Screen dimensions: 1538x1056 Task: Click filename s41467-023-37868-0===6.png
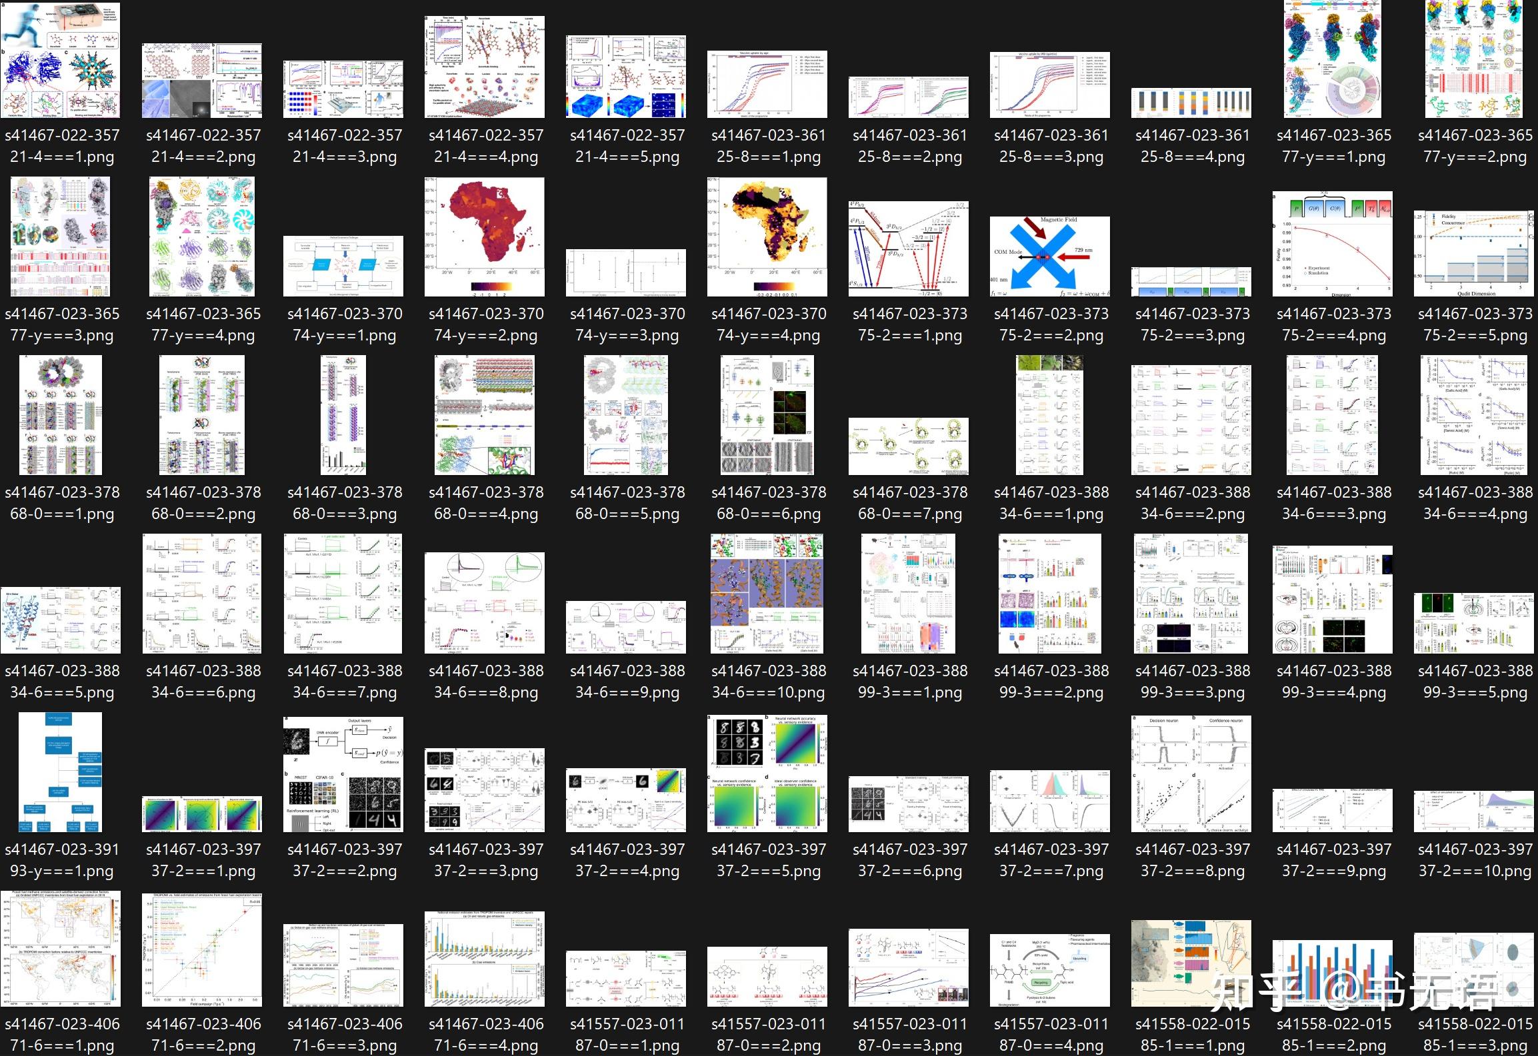tap(769, 503)
